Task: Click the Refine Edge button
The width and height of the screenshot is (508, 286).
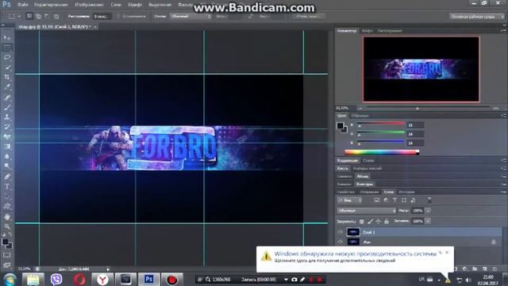Action: pyautogui.click(x=309, y=16)
